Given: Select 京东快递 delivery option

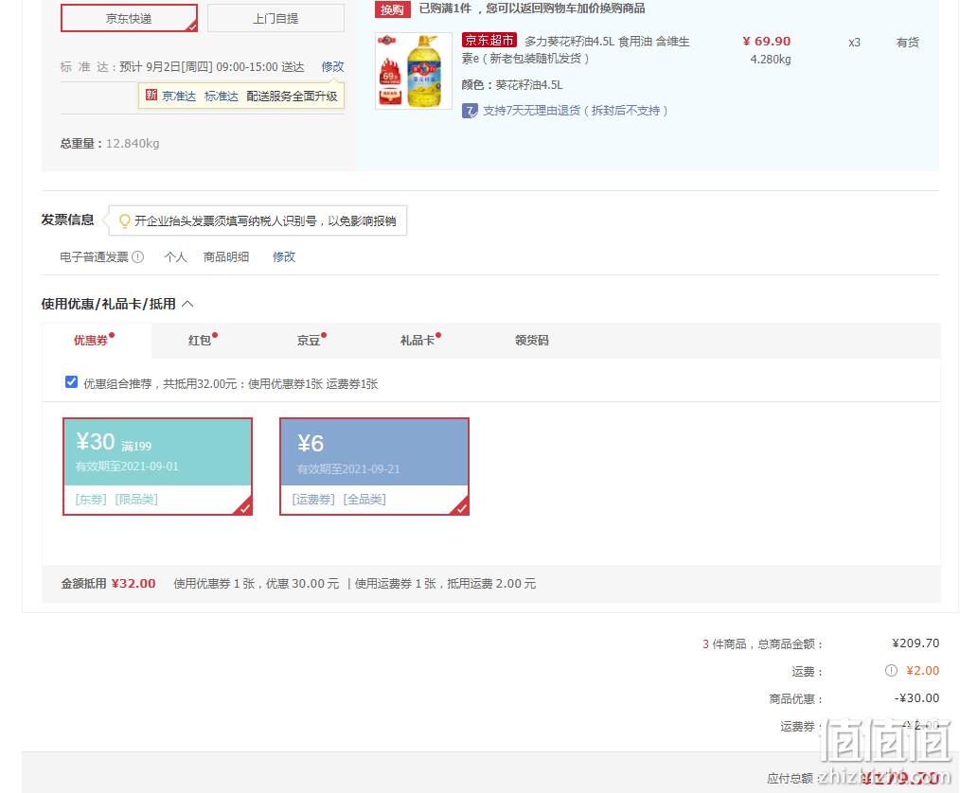Looking at the screenshot, I should coord(129,18).
